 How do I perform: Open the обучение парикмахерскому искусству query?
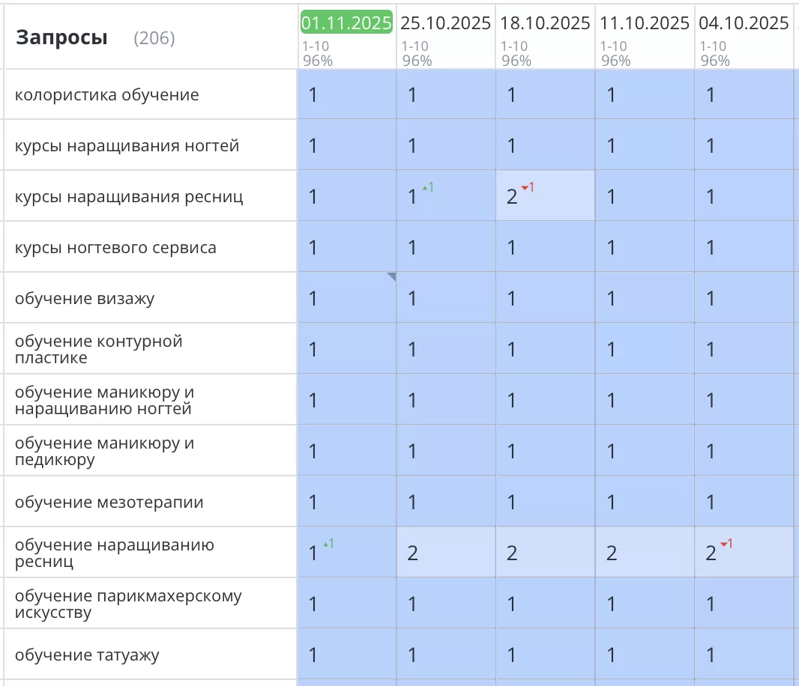(128, 604)
